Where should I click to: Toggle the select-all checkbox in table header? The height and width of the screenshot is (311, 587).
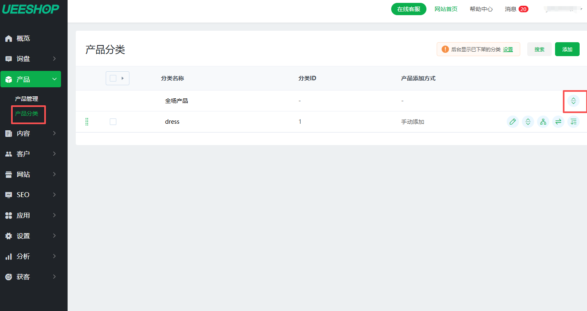point(113,78)
